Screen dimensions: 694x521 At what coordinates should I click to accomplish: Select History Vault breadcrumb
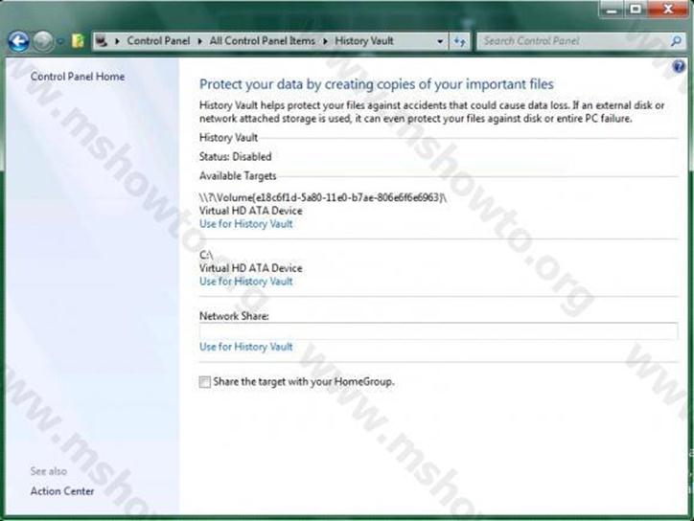364,41
